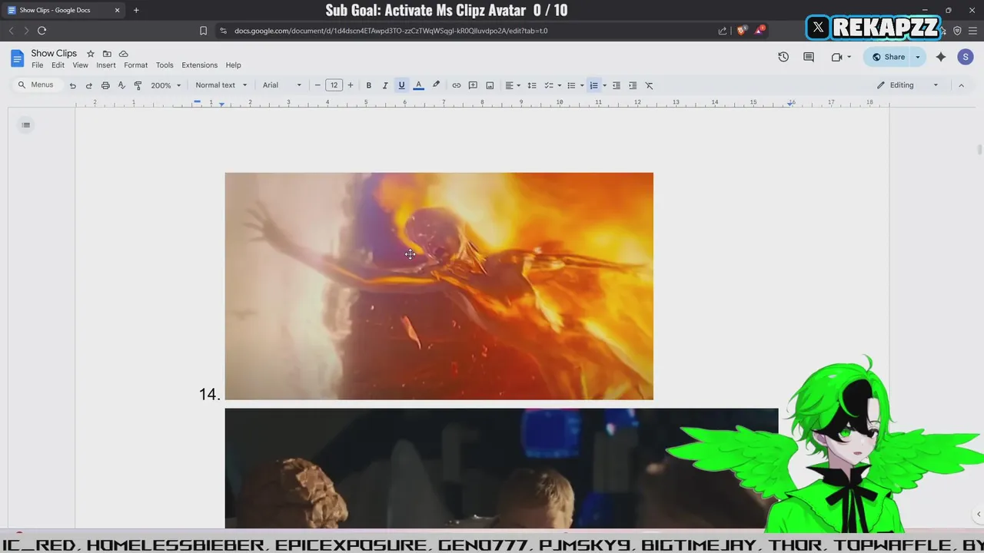Go to Docs home via logo
Viewport: 984px width, 553px height.
17,58
